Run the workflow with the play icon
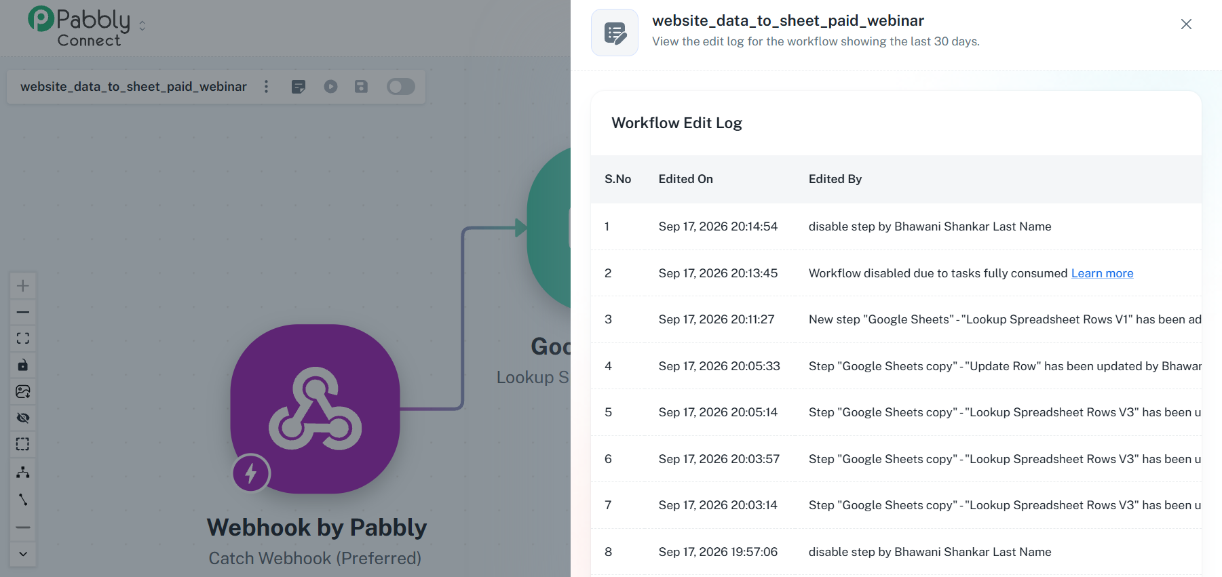The image size is (1222, 577). coord(330,86)
